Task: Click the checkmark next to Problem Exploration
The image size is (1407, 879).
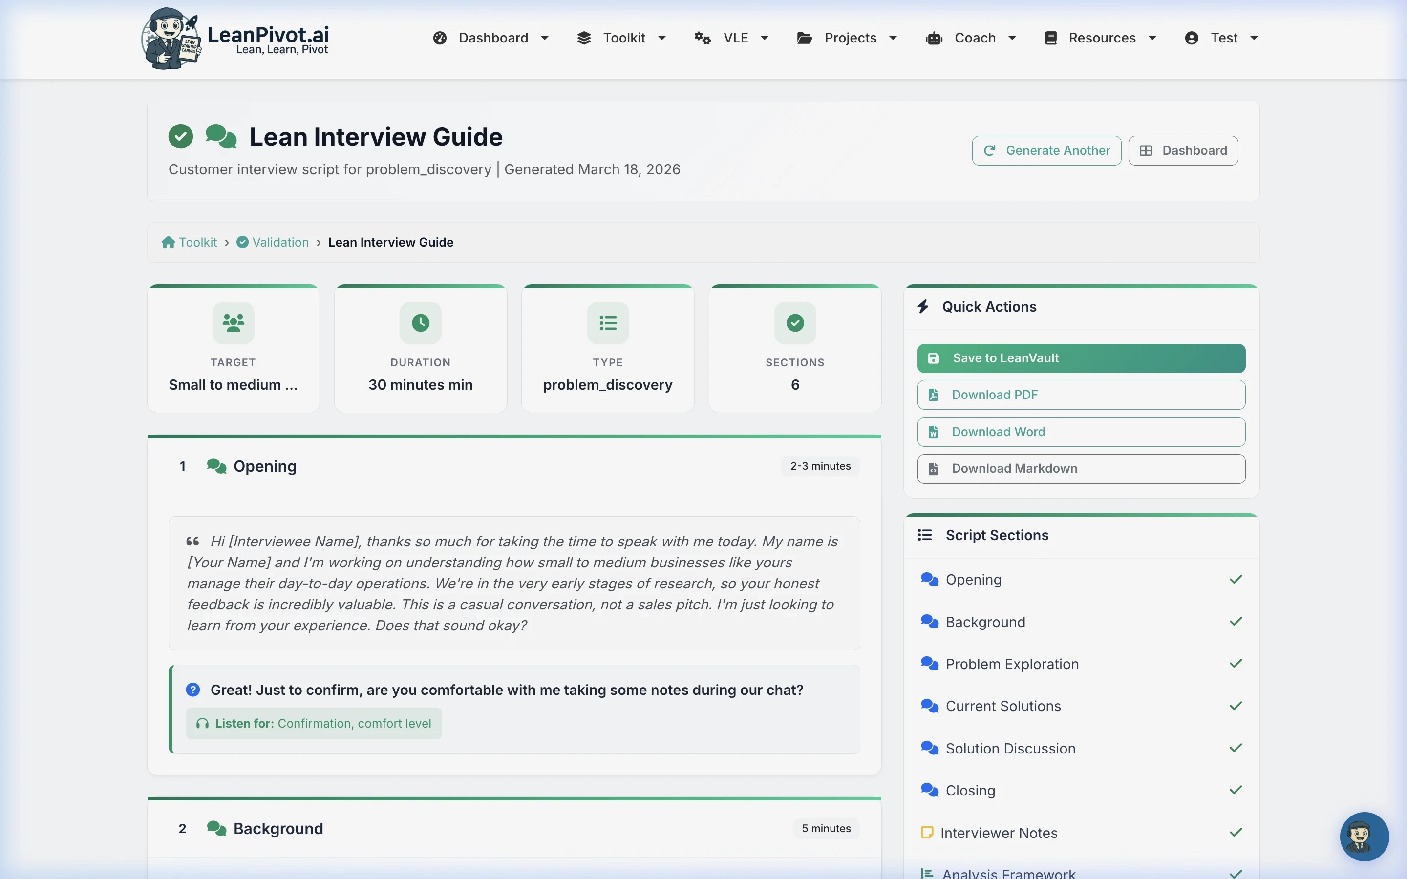Action: (1236, 663)
